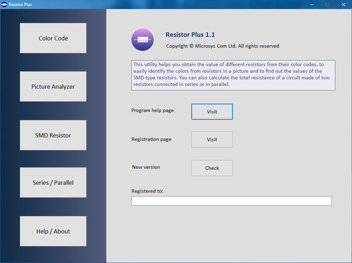The image size is (352, 263).
Task: Click the utility description text box
Action: tap(233, 75)
